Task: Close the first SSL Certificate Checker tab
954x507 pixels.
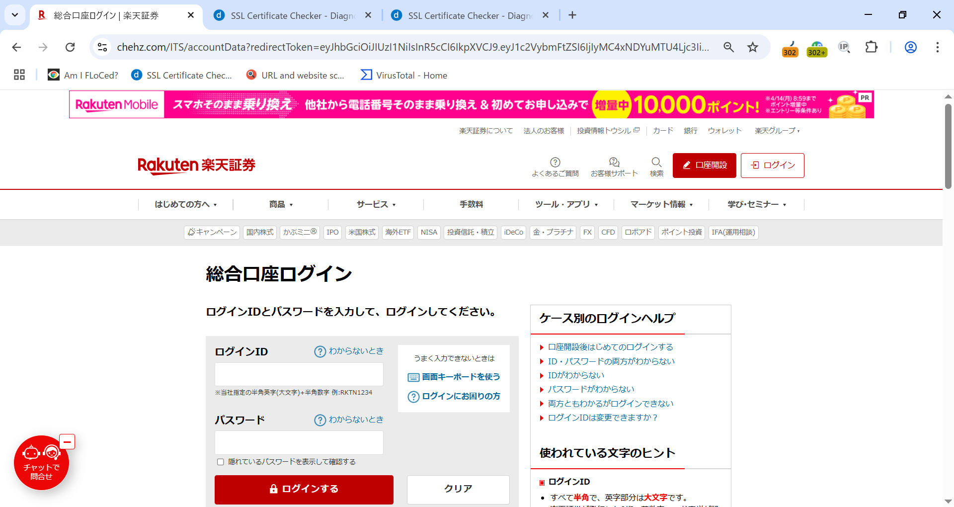Action: coord(368,15)
